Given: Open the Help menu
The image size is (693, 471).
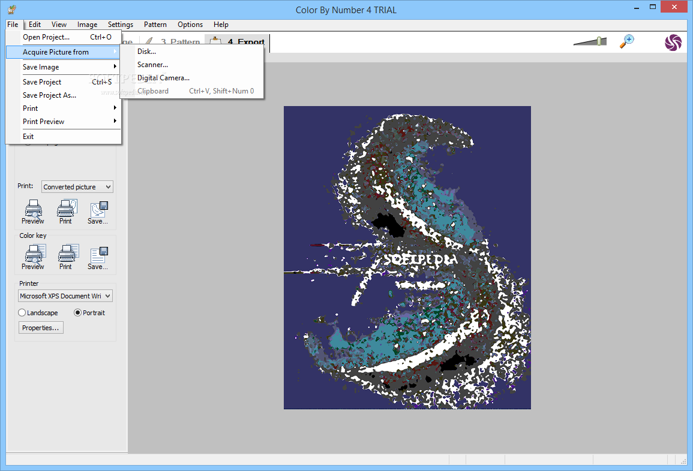Looking at the screenshot, I should pyautogui.click(x=221, y=25).
